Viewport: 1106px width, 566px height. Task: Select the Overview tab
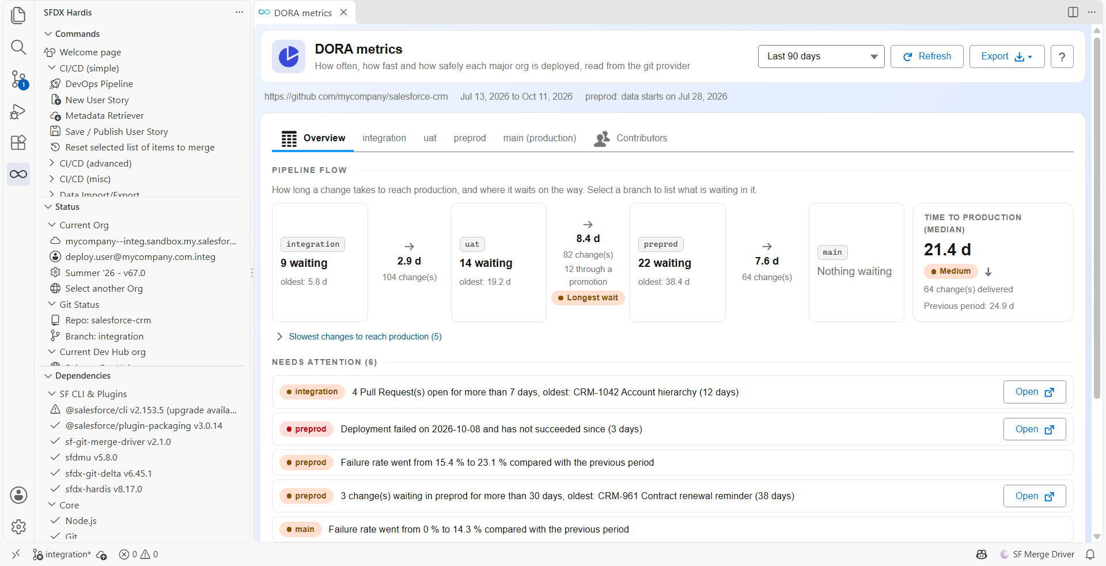[x=313, y=138]
